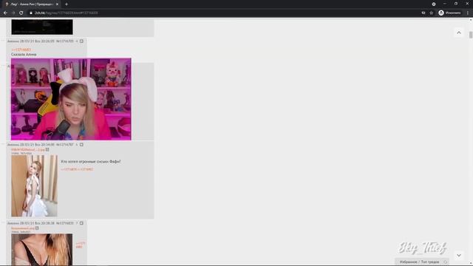Click the crossed-eye tracking icon in address bar
This screenshot has width=473, height=266.
[x=423, y=13]
